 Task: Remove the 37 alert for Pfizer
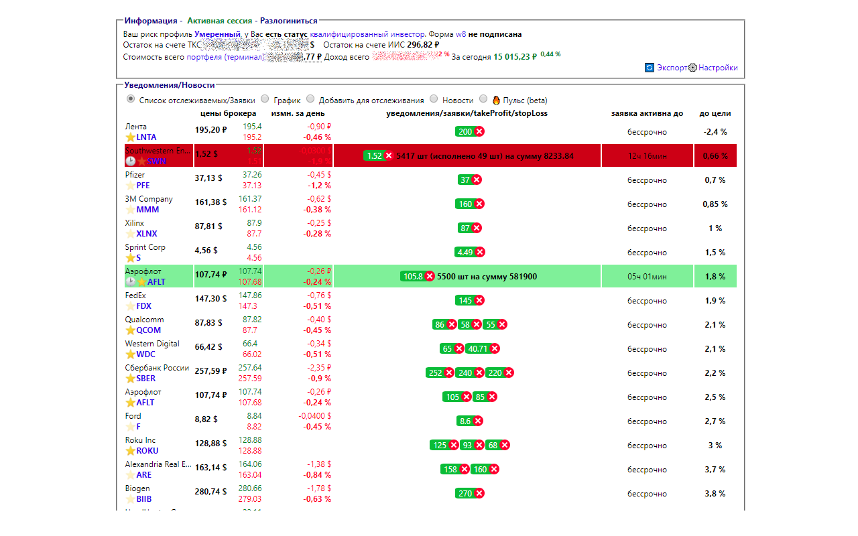[477, 180]
